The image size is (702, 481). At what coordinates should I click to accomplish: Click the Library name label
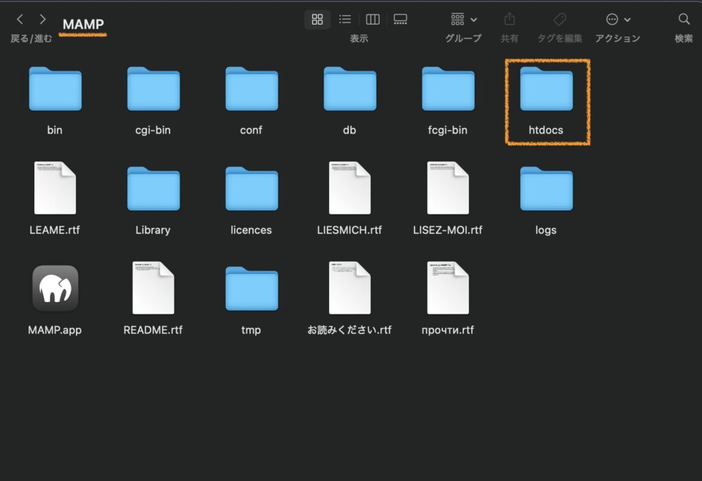(153, 230)
